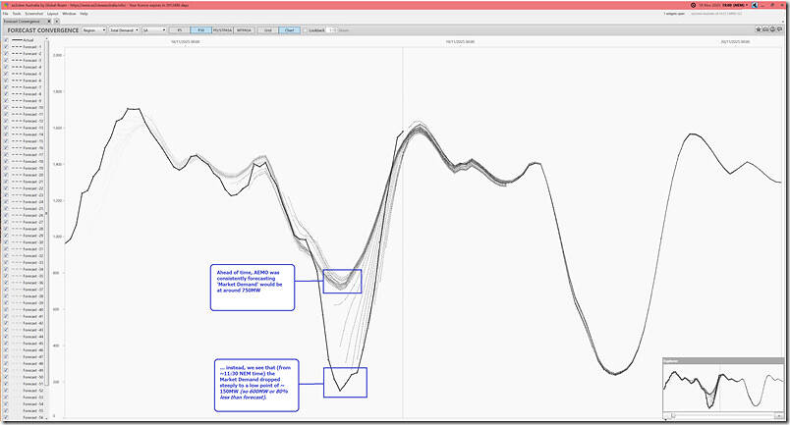Open the Tools menu

pos(17,14)
